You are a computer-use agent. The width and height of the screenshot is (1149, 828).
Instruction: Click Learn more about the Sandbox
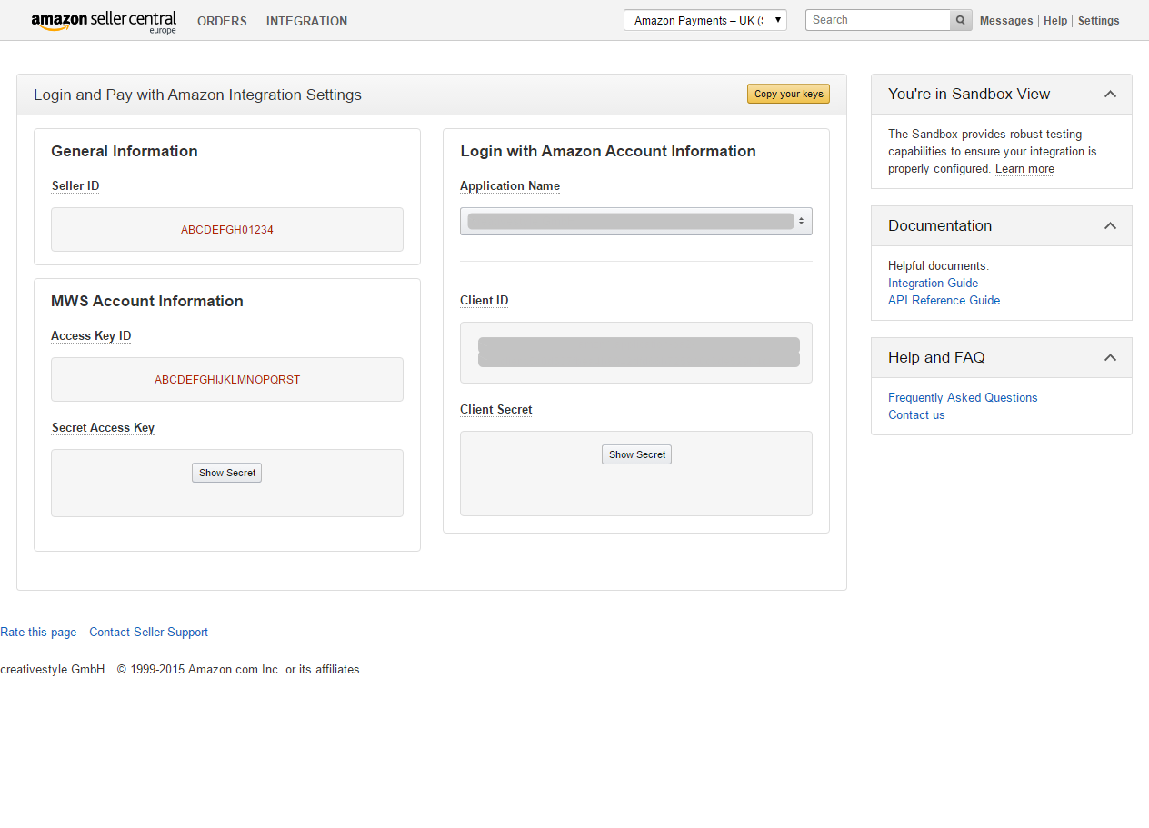click(1024, 169)
